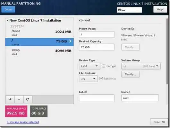170x128 pixels.
Task: Click the us keyboard layout selector
Action: (x=130, y=10)
